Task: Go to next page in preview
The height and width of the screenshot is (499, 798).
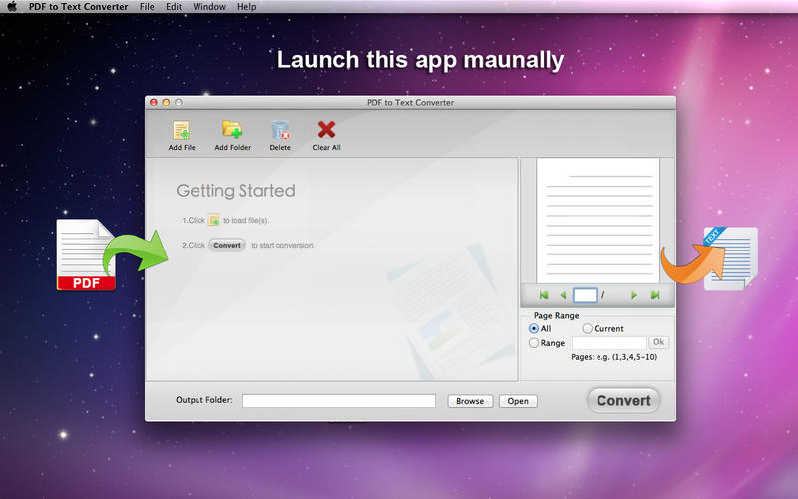Action: tap(633, 295)
